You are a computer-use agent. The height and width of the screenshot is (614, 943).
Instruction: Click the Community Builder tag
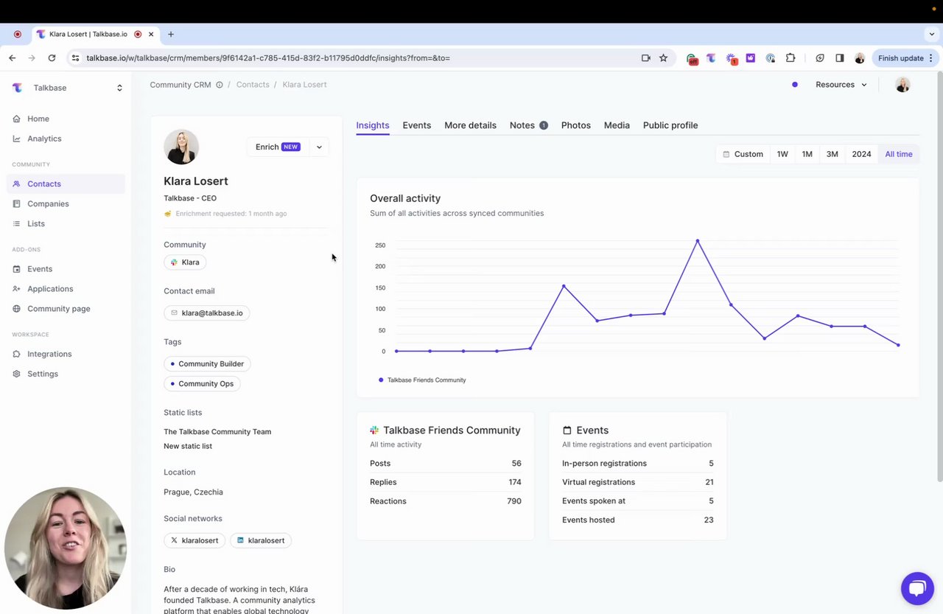[207, 363]
